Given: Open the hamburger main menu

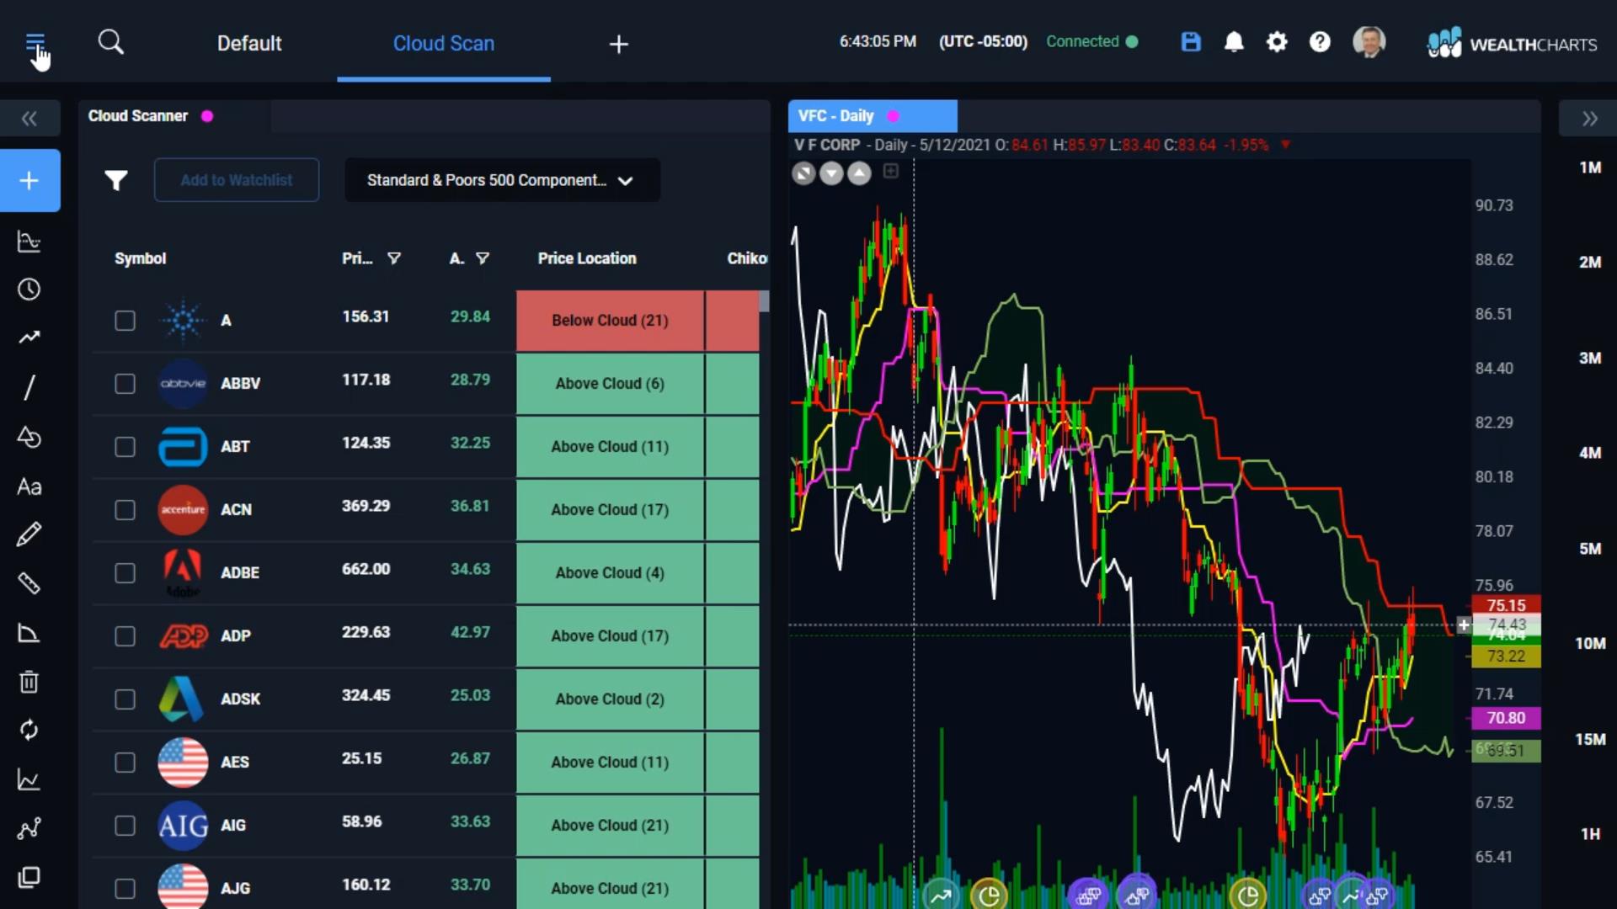Looking at the screenshot, I should tap(35, 42).
